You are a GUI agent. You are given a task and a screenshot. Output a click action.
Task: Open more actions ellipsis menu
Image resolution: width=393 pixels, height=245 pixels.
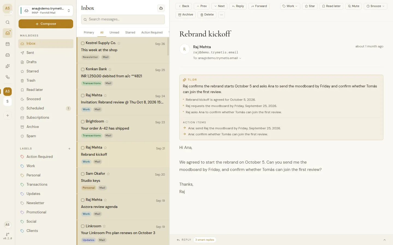pos(222,15)
